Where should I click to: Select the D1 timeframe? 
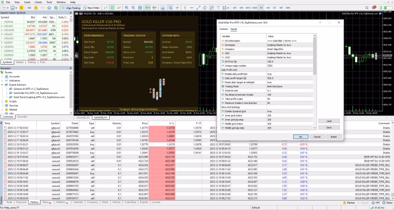[274, 8]
